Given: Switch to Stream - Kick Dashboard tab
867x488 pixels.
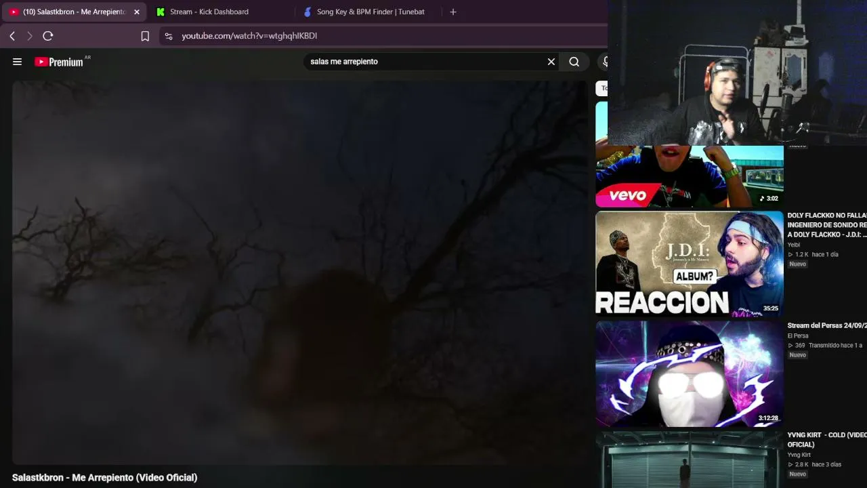Looking at the screenshot, I should tap(209, 12).
